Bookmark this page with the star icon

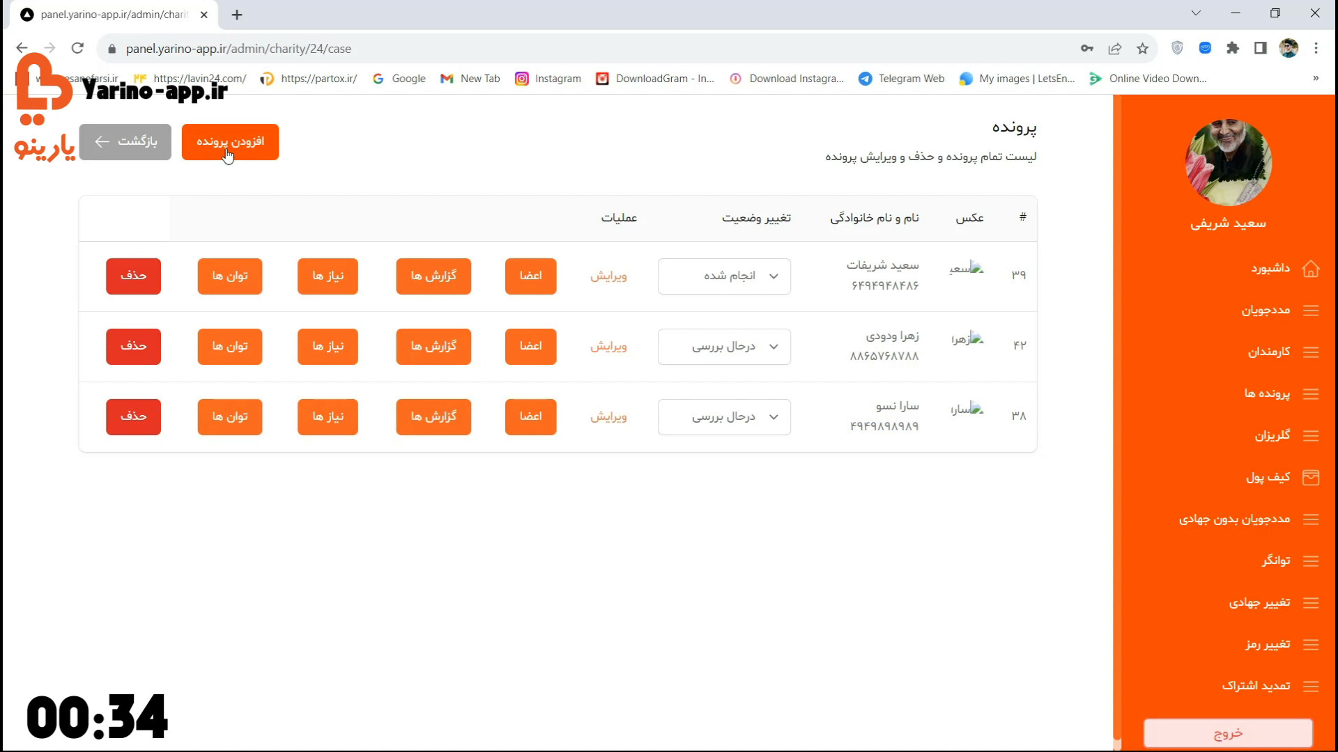(x=1142, y=49)
